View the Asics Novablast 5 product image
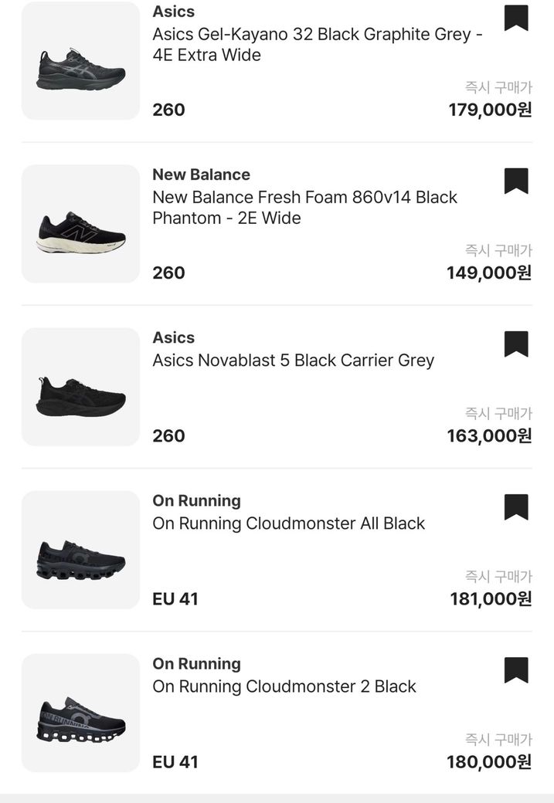Screen dimensions: 554x803 pyautogui.click(x=80, y=387)
